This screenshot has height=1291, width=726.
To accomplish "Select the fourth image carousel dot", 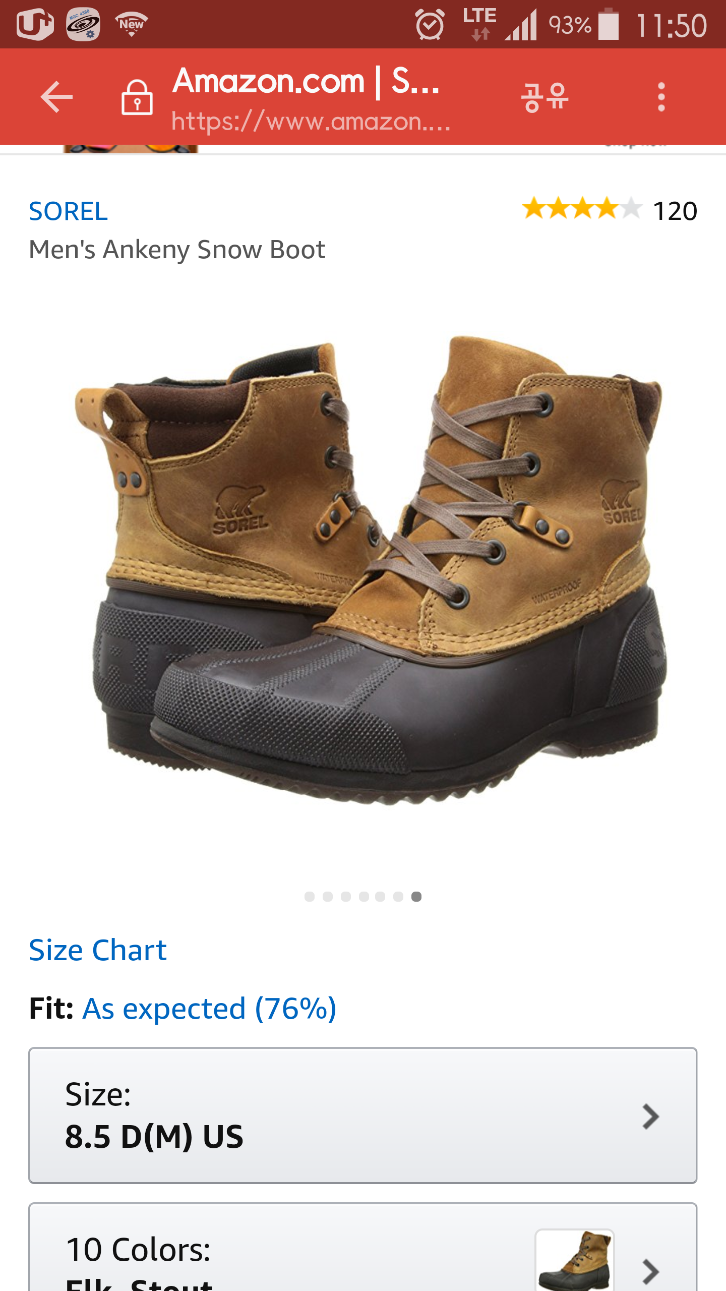I will 364,896.
